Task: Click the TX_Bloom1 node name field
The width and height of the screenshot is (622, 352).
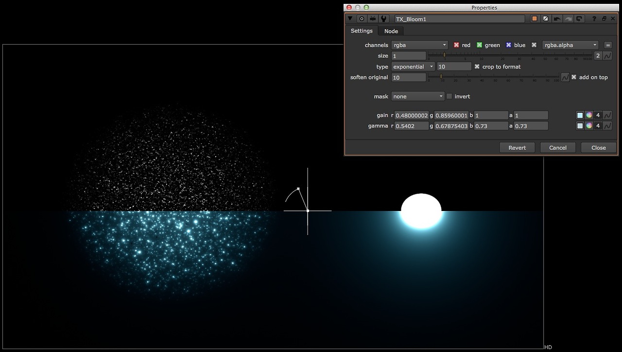Action: pos(459,19)
